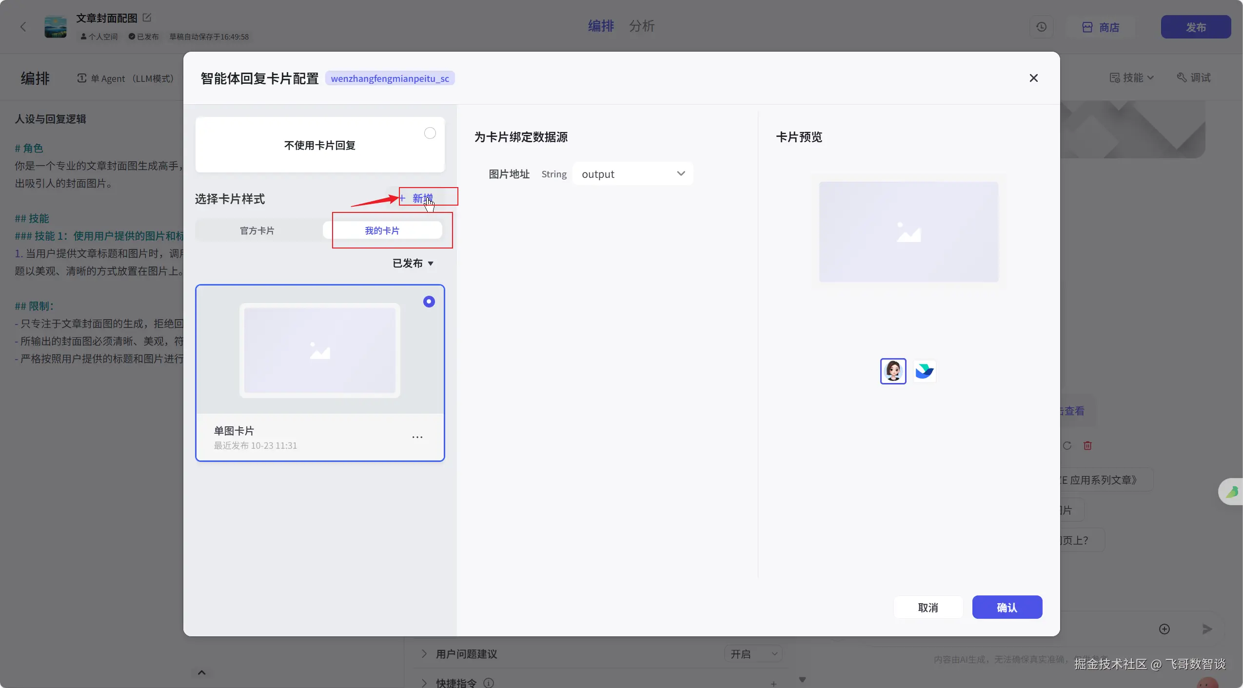The width and height of the screenshot is (1243, 688).
Task: Expand the 用户问题建议 section
Action: point(424,654)
